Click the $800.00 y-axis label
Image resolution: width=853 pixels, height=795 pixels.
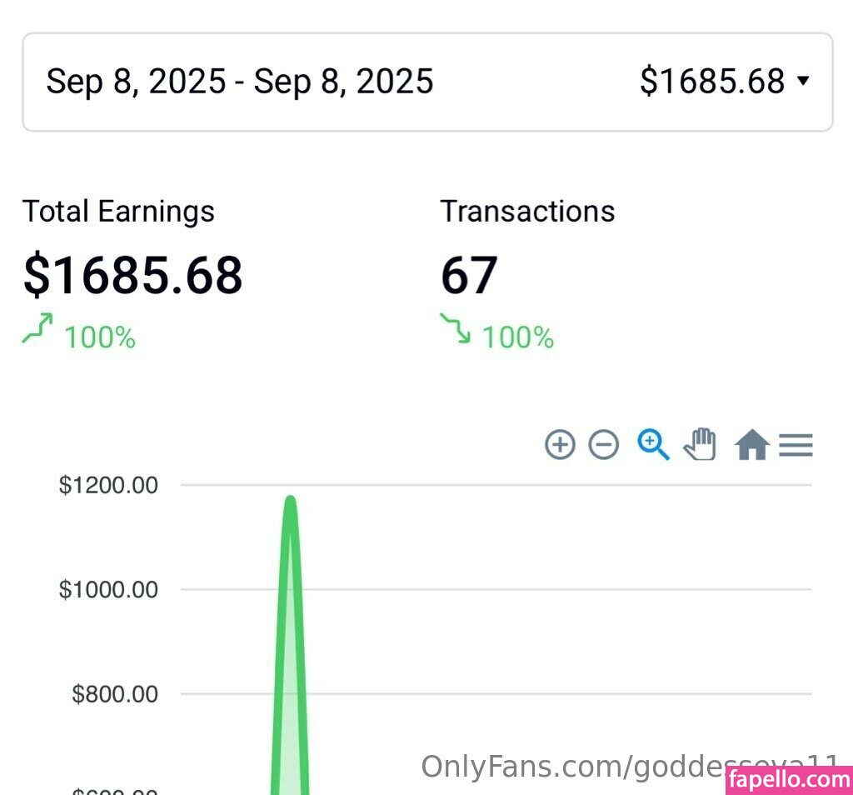click(x=115, y=694)
